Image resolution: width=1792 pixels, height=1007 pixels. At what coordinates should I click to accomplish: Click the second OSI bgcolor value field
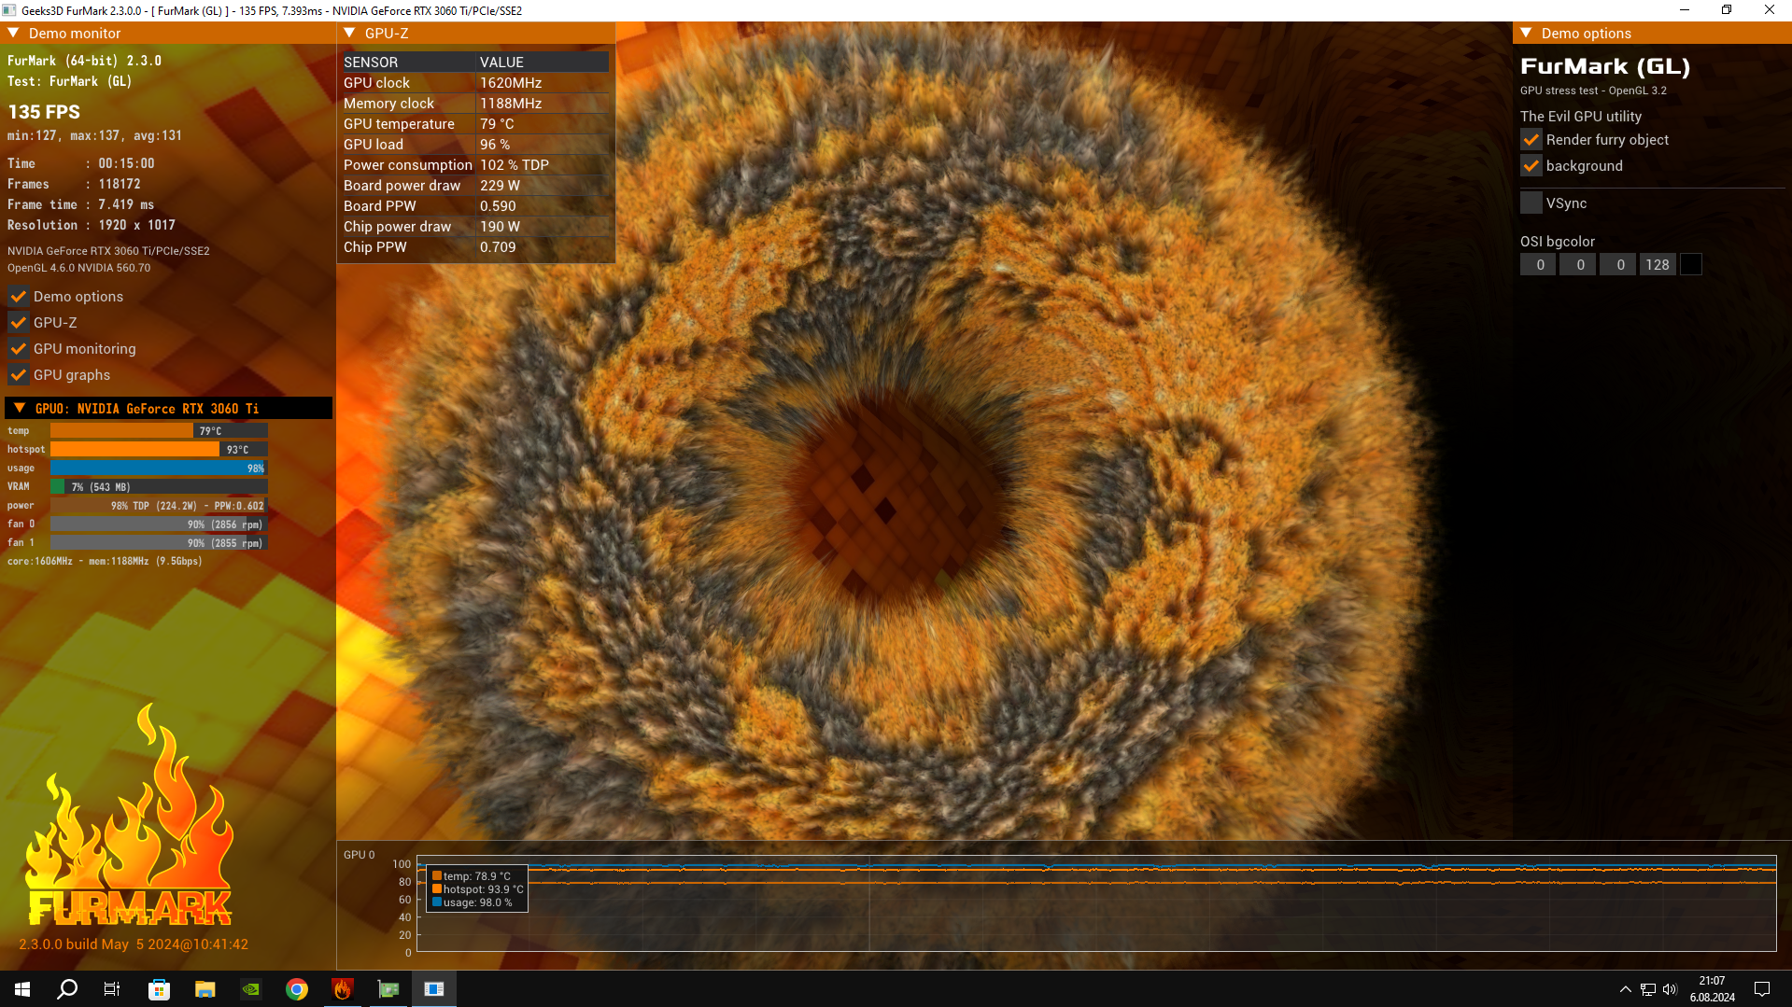1579,265
